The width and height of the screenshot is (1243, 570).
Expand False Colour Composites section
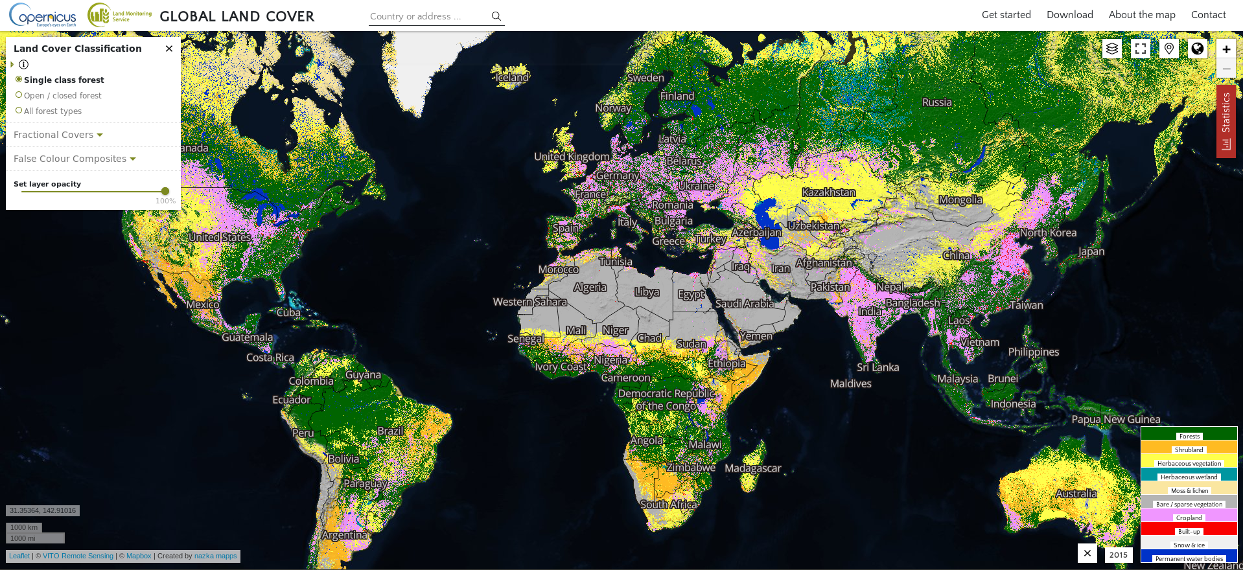point(75,159)
